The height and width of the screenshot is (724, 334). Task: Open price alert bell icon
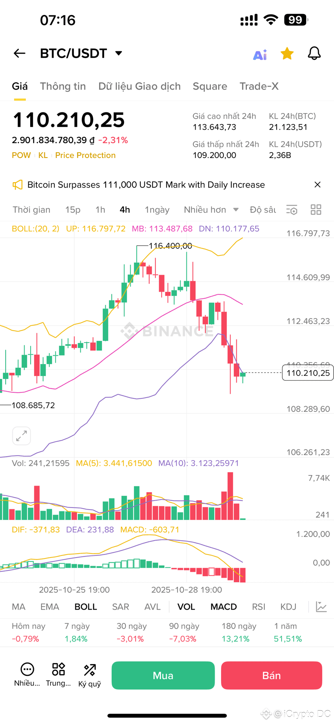[314, 53]
